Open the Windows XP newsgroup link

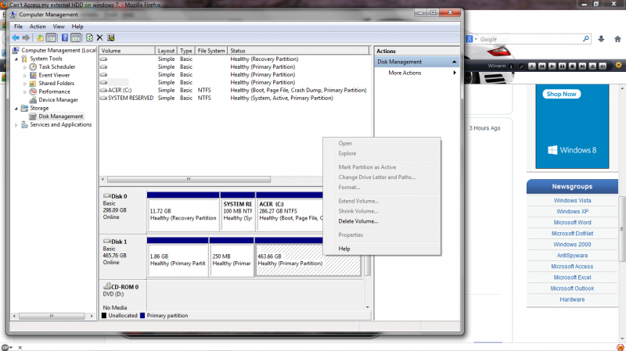[572, 211]
